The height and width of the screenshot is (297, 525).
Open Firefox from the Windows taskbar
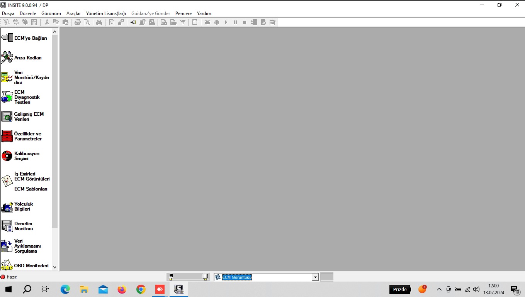122,289
